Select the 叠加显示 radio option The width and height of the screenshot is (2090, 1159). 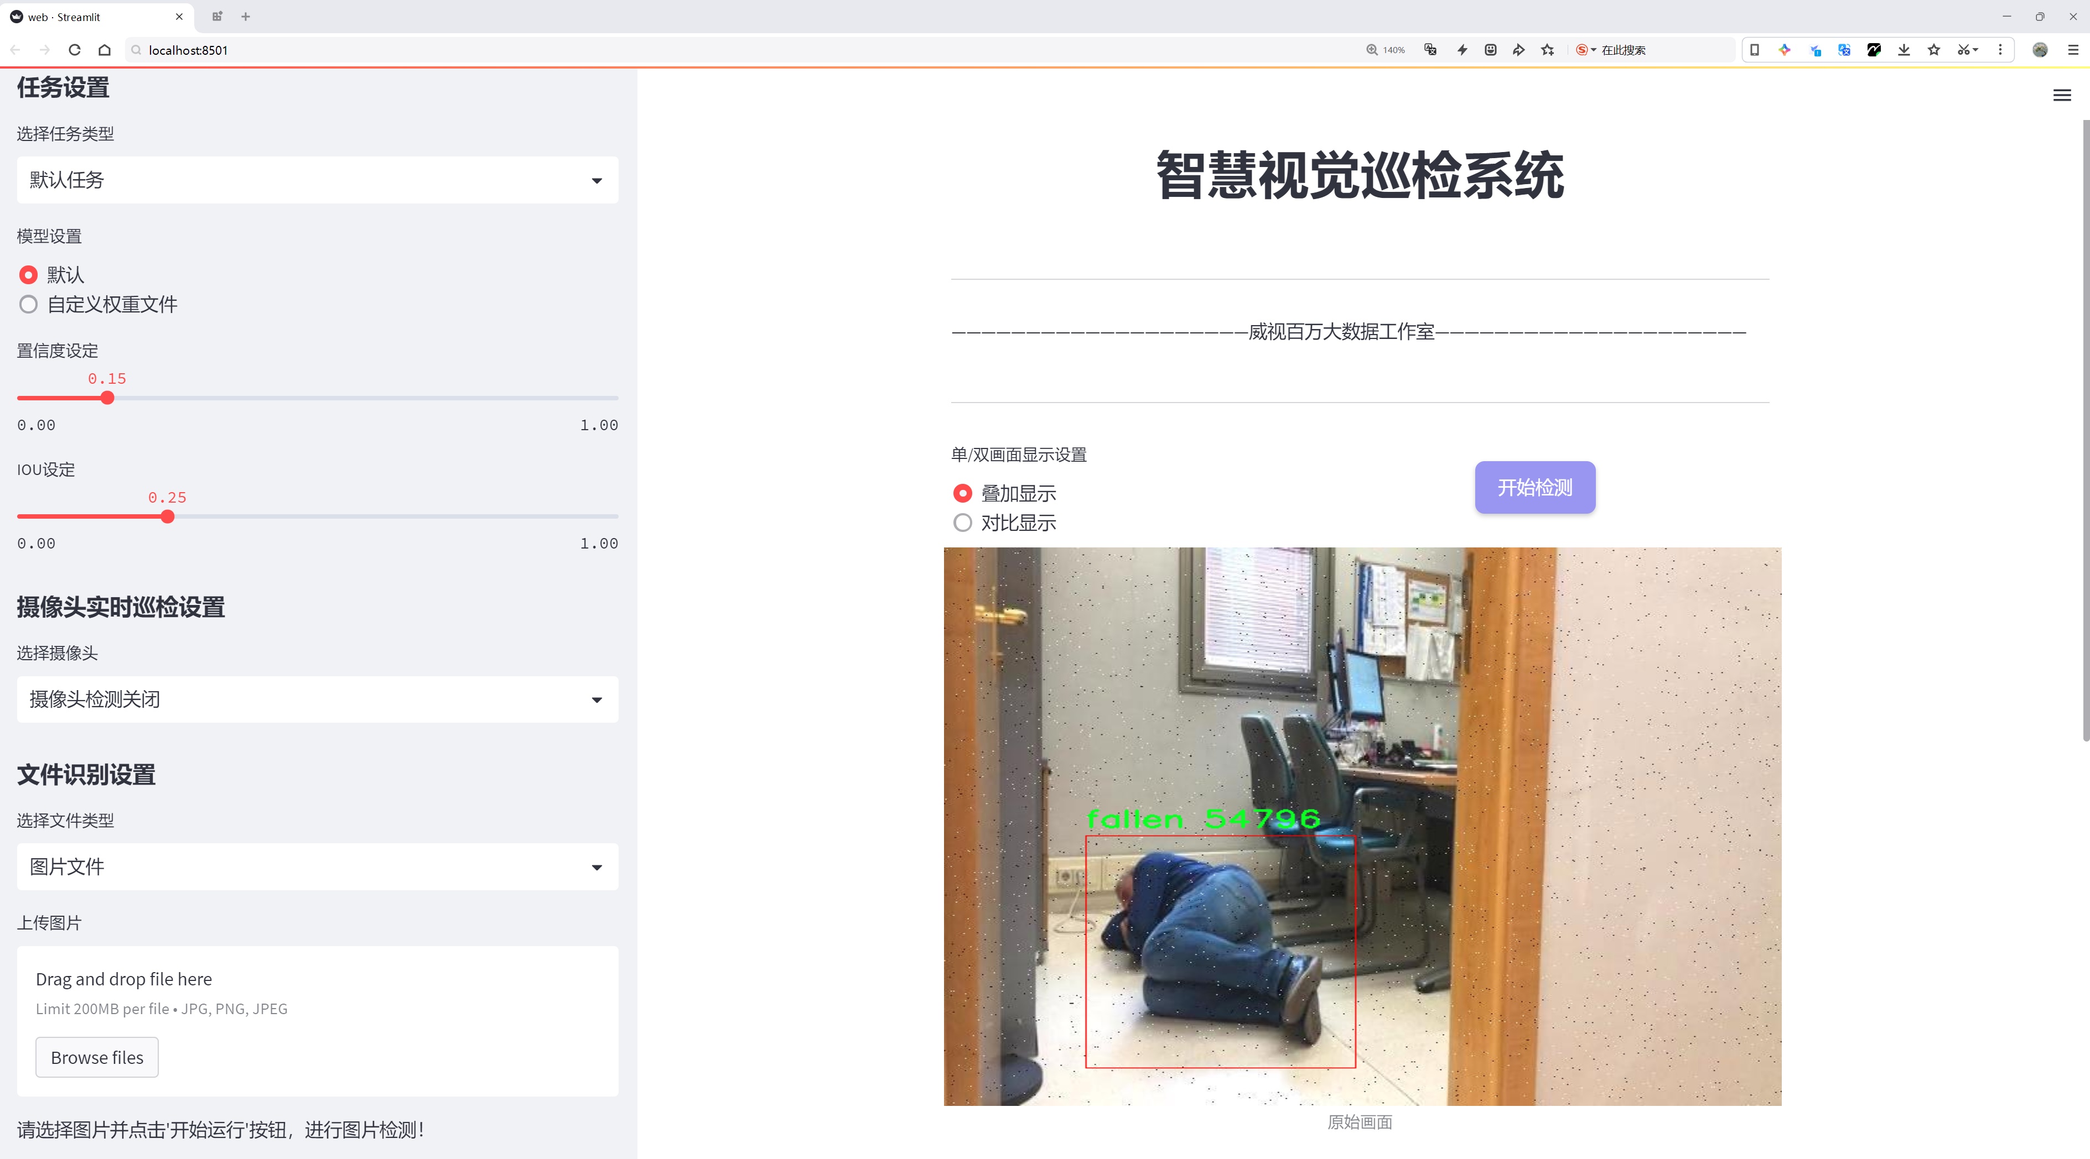(x=962, y=493)
